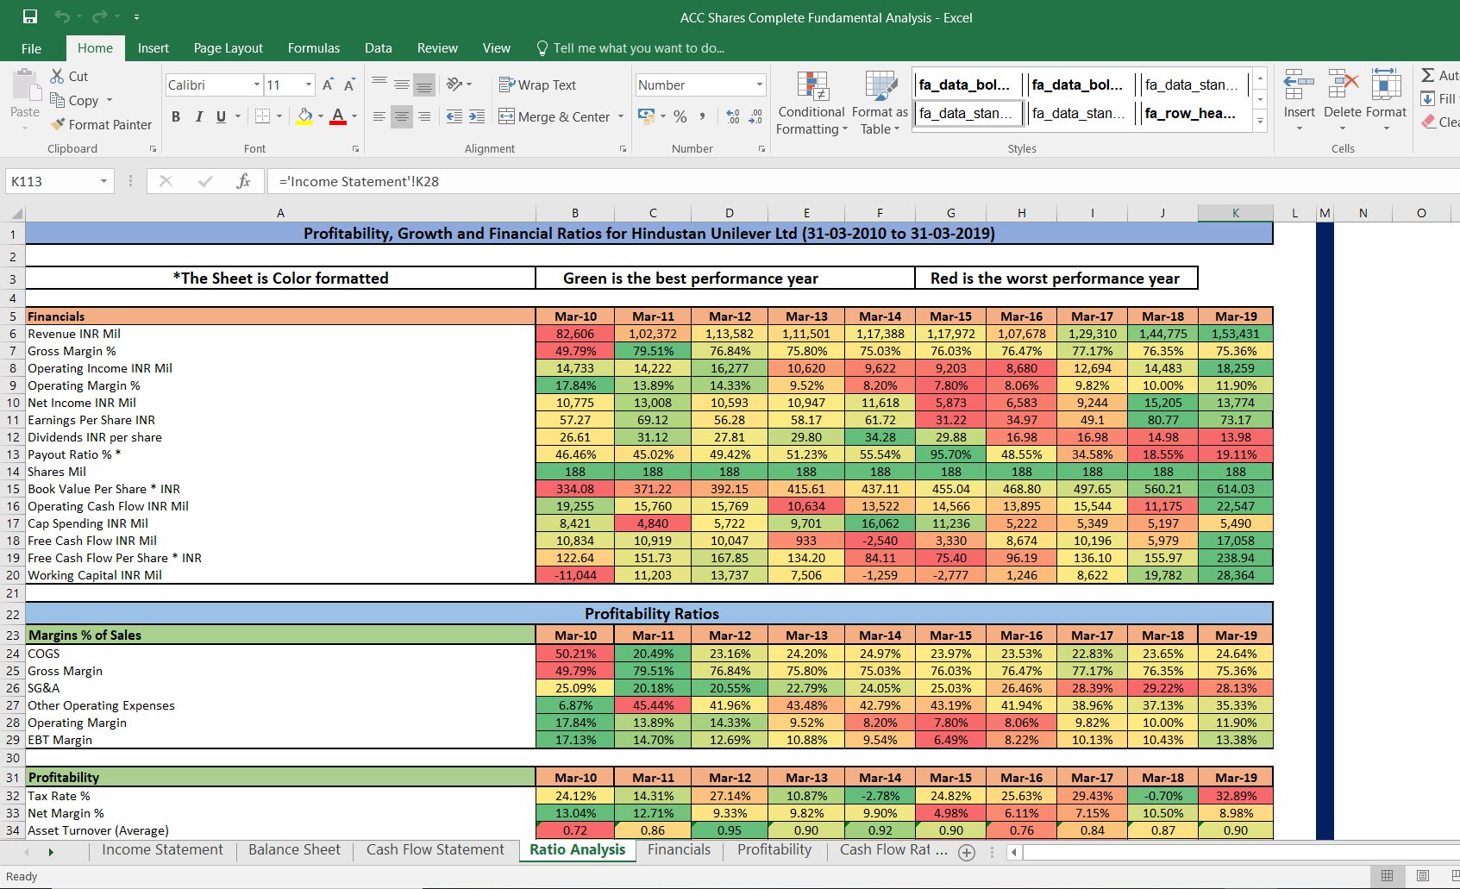Open the font size dropdown
The height and width of the screenshot is (889, 1460).
click(309, 85)
